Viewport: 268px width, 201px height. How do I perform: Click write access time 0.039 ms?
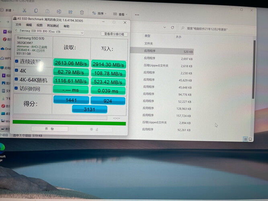coord(108,91)
